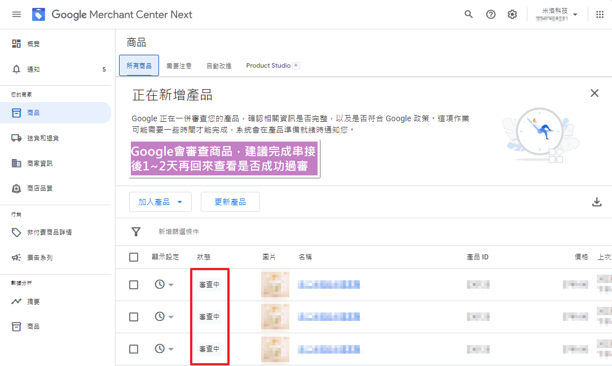Image resolution: width=612 pixels, height=366 pixels.
Task: Download the product list via download icon
Action: tap(597, 202)
